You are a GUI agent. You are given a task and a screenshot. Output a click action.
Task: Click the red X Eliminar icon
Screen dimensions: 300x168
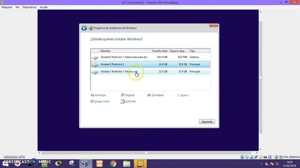click(x=123, y=95)
